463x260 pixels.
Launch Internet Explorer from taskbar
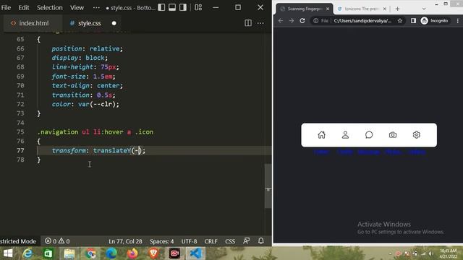(x=27, y=253)
